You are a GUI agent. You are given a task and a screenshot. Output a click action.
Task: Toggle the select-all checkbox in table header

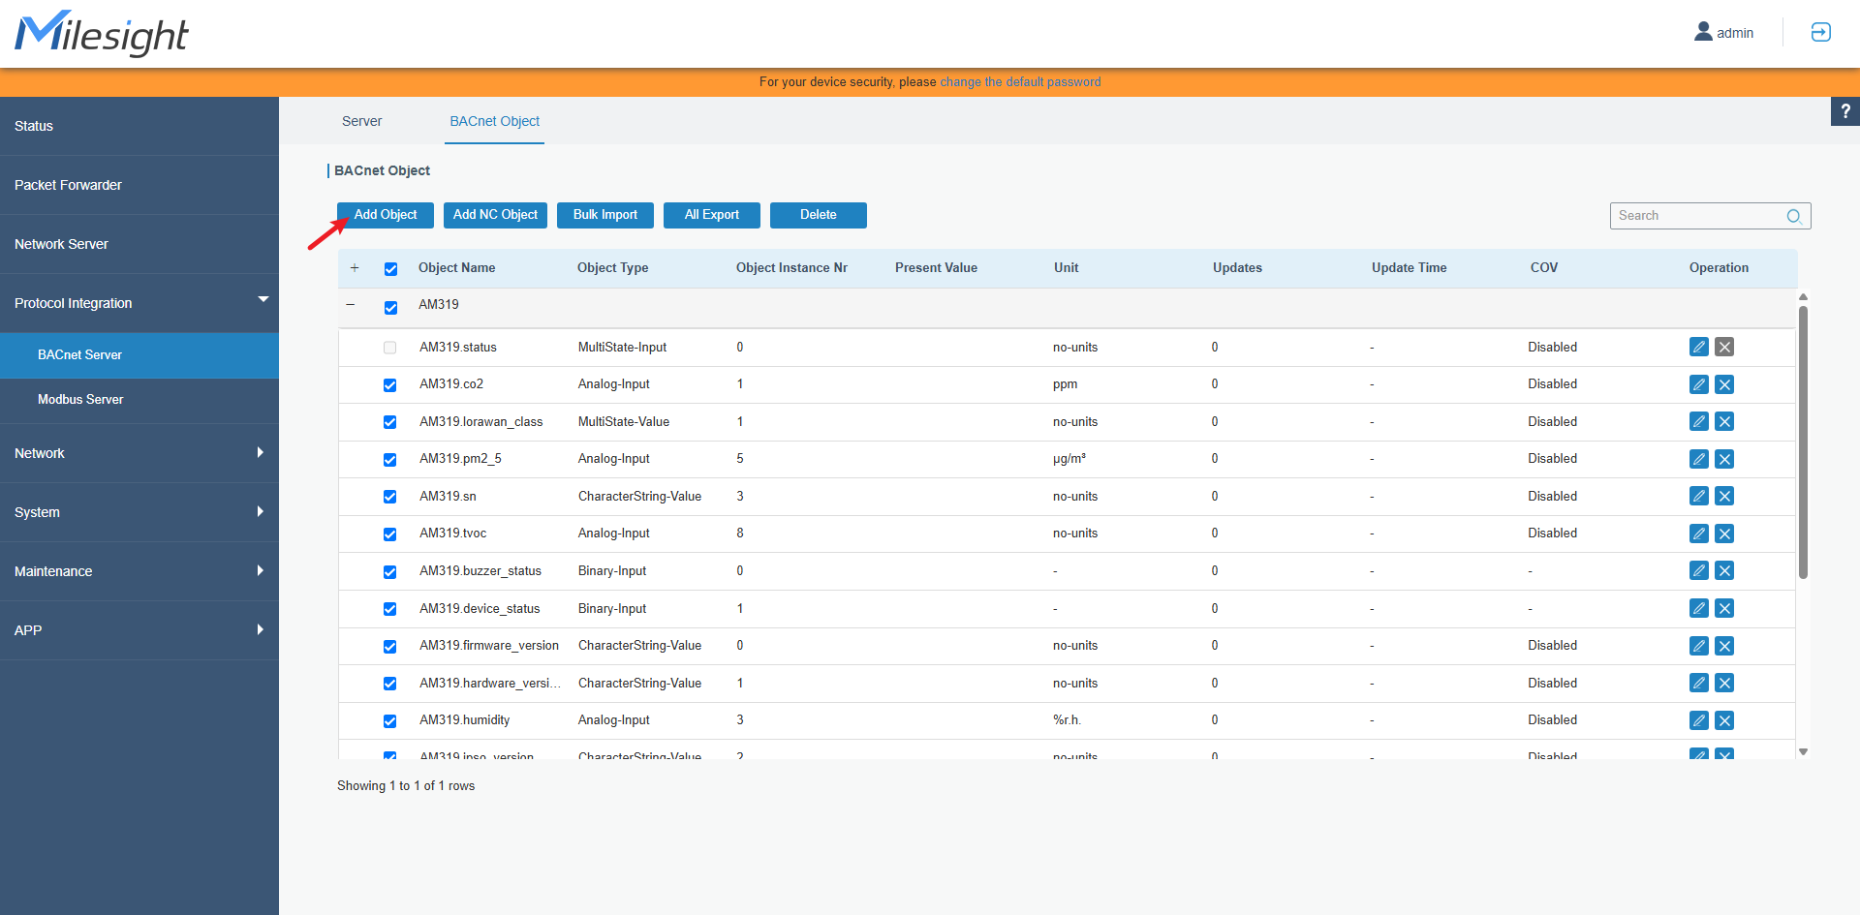pos(390,269)
